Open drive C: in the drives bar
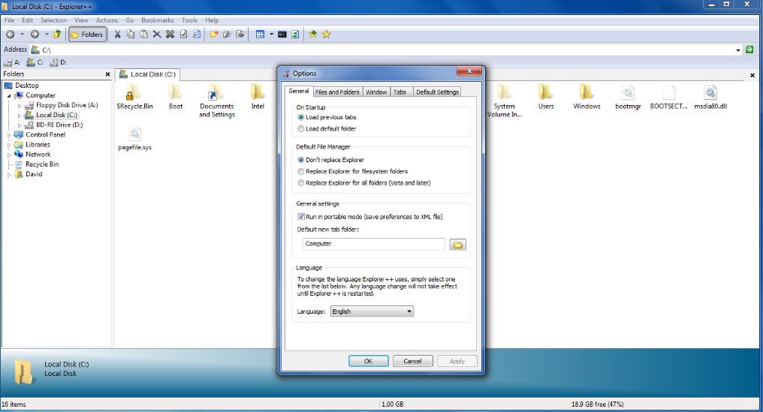The width and height of the screenshot is (763, 412). click(x=35, y=62)
